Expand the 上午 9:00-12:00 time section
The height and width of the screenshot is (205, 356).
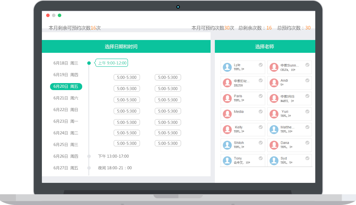[112, 63]
